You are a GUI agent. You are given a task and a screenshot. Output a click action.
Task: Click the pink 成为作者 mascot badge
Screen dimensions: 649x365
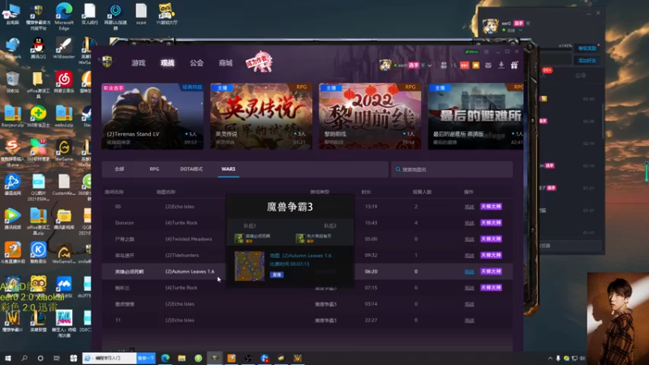click(259, 62)
